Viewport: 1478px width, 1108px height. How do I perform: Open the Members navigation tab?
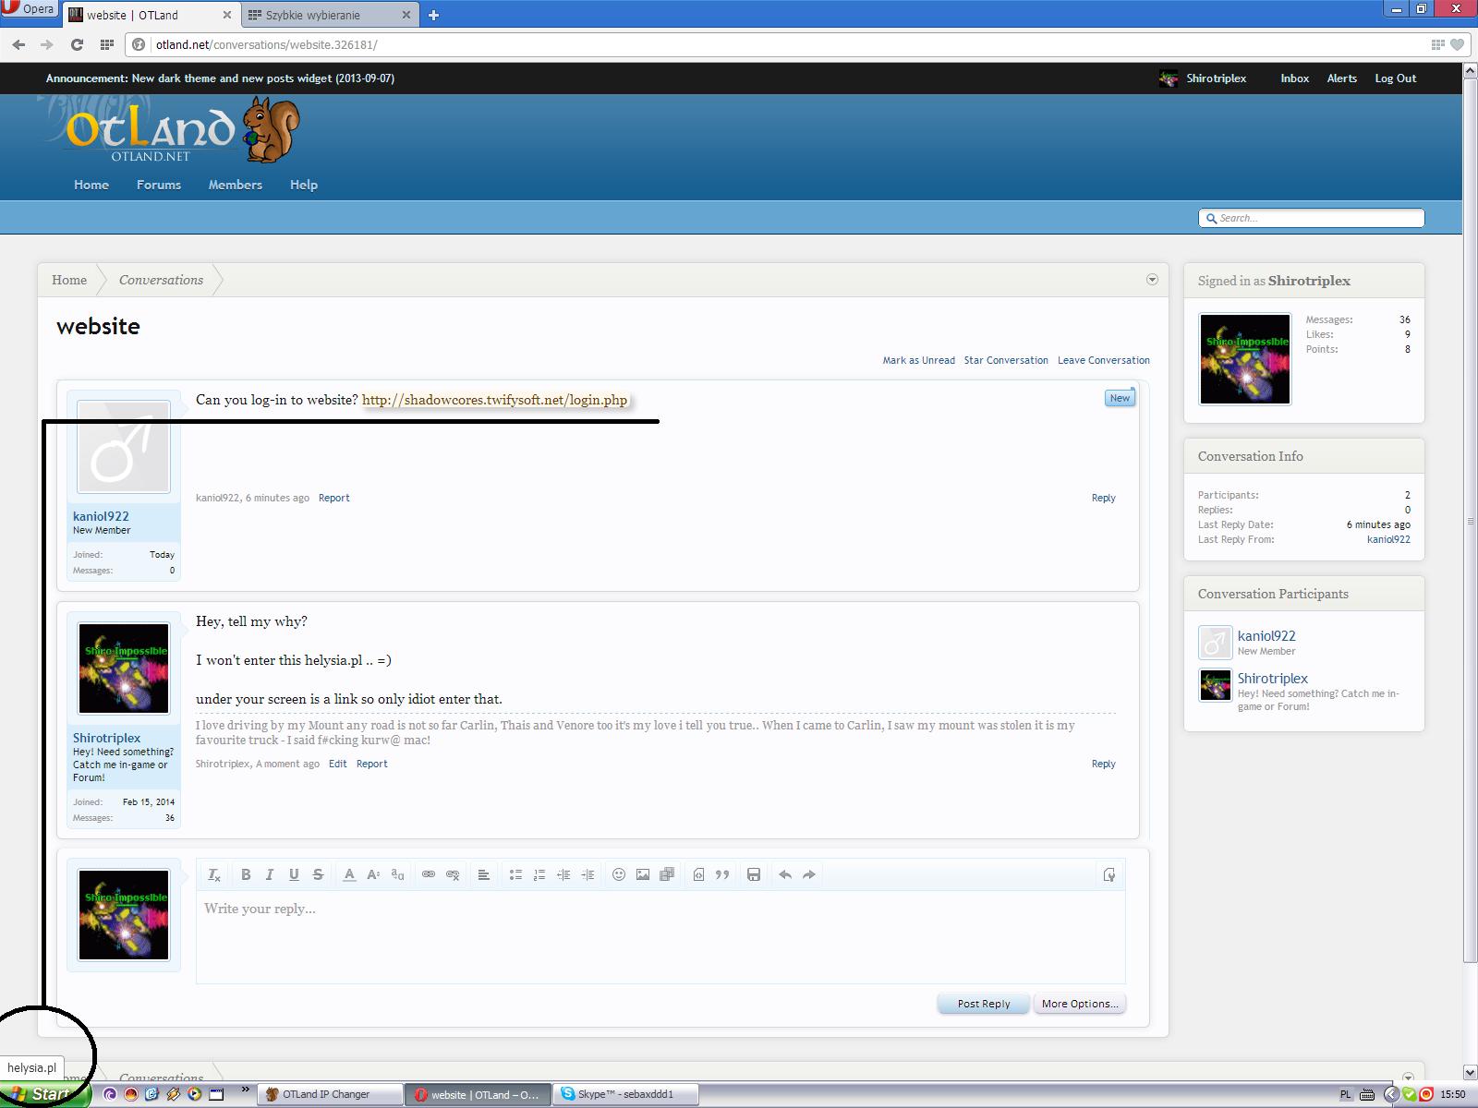coord(236,185)
